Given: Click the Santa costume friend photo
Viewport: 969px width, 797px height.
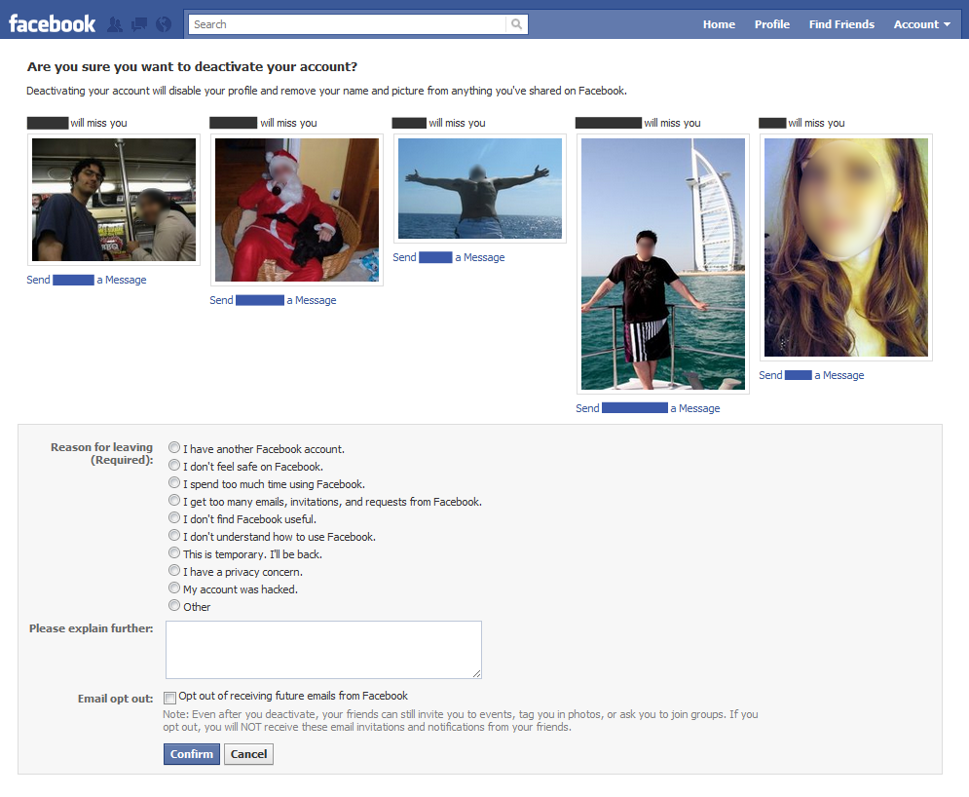Looking at the screenshot, I should click(x=296, y=209).
